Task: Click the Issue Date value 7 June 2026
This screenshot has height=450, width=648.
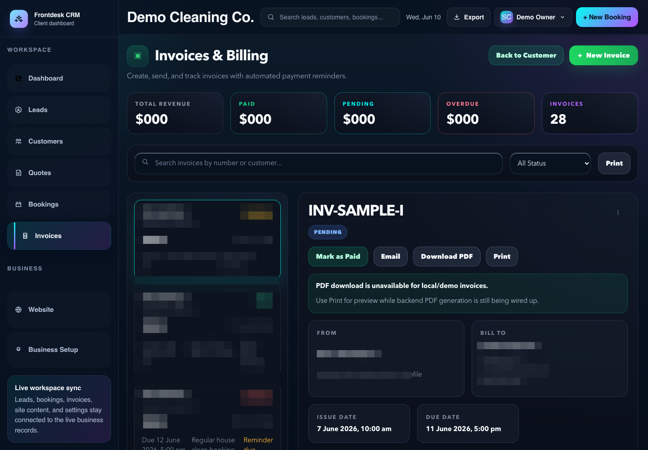Action: click(354, 429)
